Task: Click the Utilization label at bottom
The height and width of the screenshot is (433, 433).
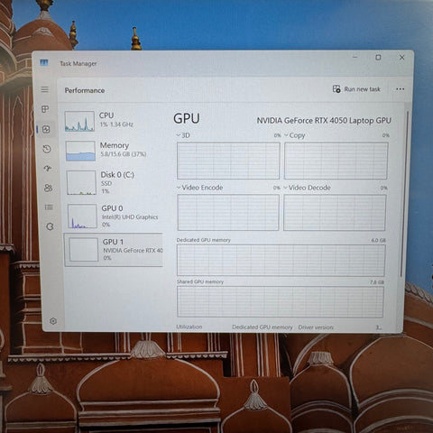Action: pos(189,327)
